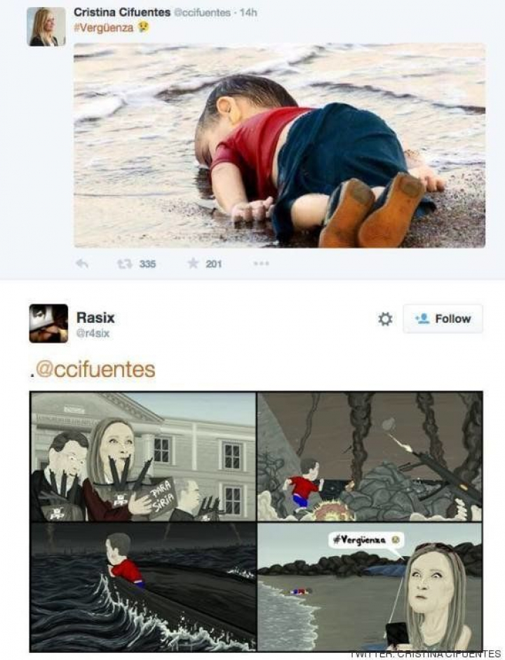This screenshot has width=505, height=660.
Task: Open the @ccifuentes handle in the tweet header
Action: 202,13
